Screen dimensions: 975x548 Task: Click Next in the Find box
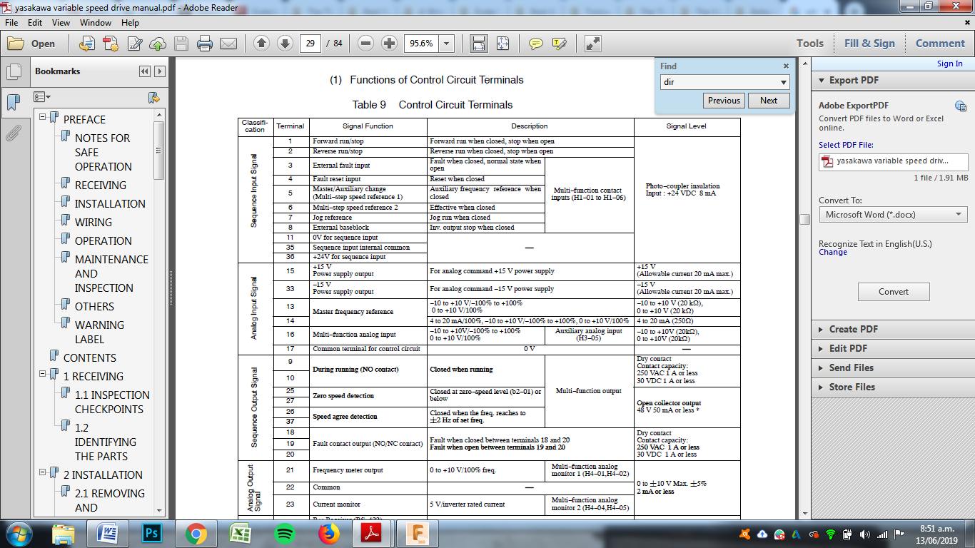point(768,101)
